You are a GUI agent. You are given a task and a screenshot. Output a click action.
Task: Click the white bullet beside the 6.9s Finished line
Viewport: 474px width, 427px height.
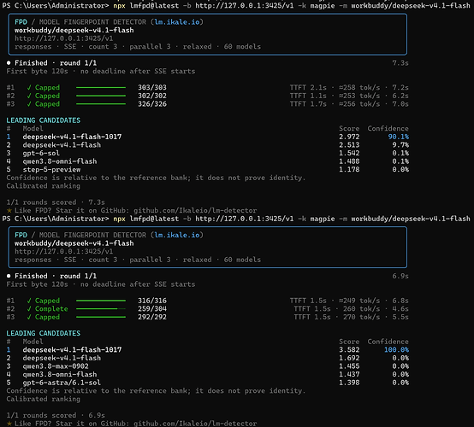pos(9,276)
